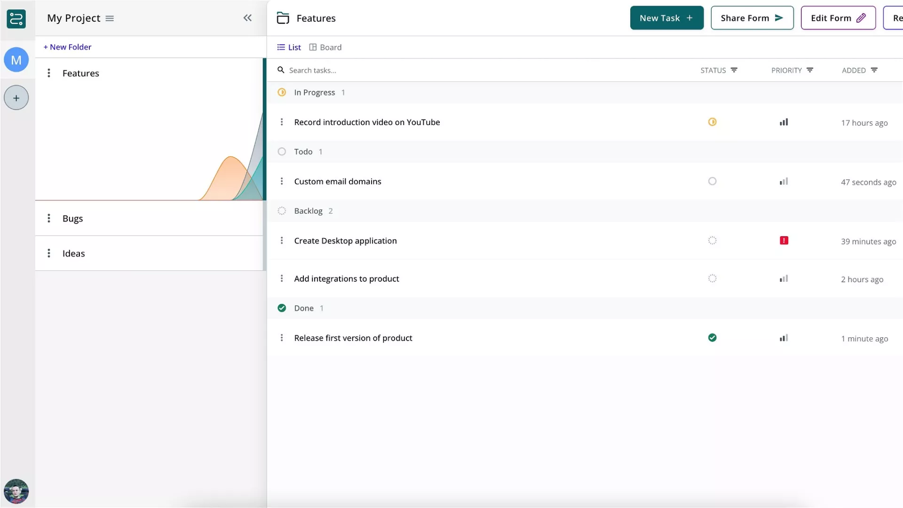Toggle done checkmark for Release first version
Screen dimensions: 903x508
(x=712, y=338)
